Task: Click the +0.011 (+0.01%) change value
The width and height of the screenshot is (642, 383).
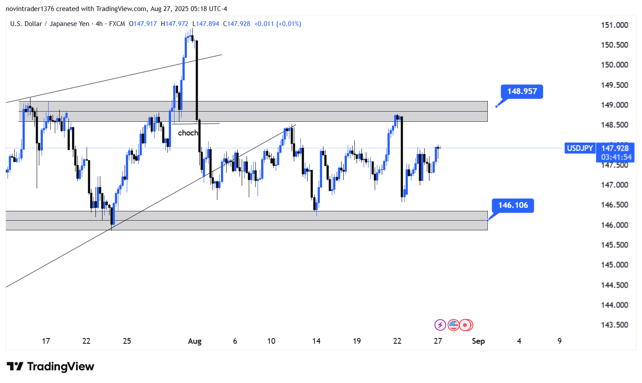Action: click(x=277, y=24)
